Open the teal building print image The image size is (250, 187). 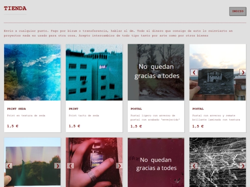click(94, 72)
